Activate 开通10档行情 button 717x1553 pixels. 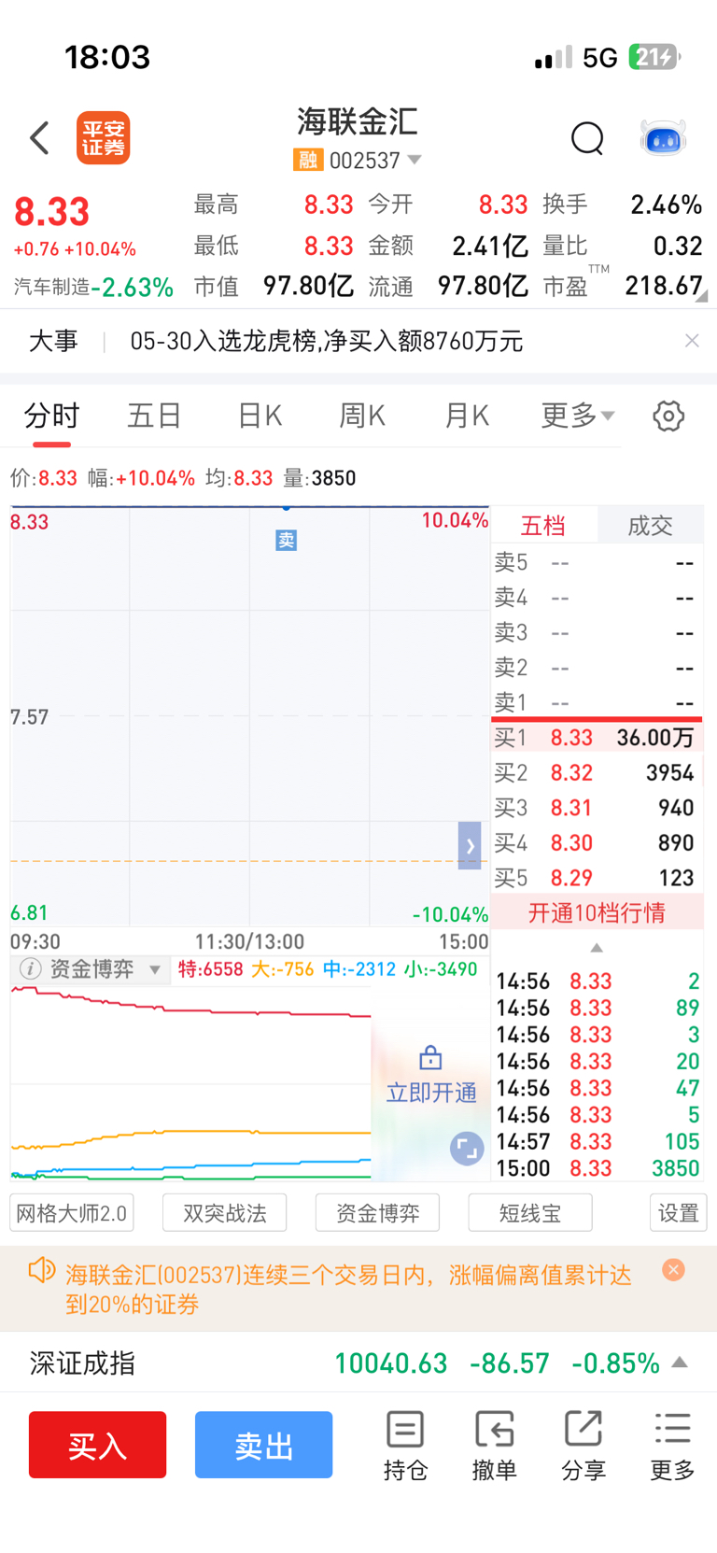pyautogui.click(x=597, y=912)
